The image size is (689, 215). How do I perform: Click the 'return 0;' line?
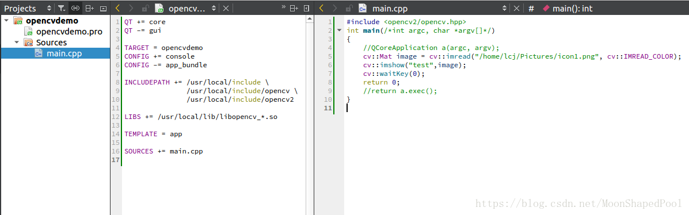(x=382, y=82)
